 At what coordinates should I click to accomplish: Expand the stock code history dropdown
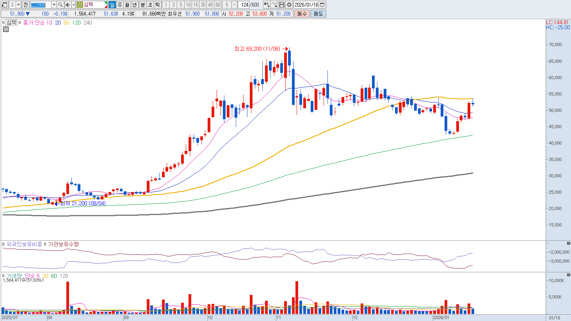[54, 5]
